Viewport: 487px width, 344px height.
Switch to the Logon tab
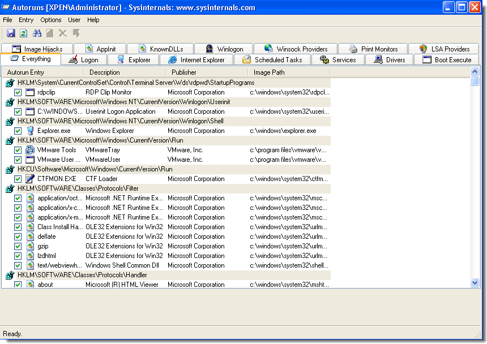pos(84,59)
